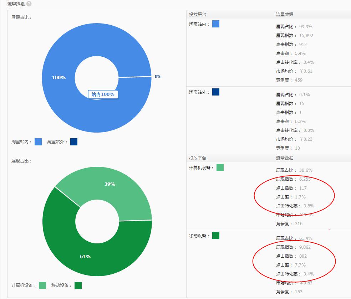Click the 移动设备 dark green square in the data table
Viewport: 351px width, 299px height.
(216, 236)
